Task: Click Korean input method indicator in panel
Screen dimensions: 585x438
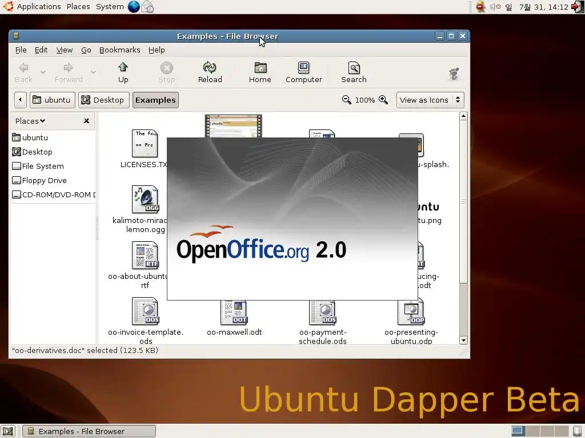Action: [509, 7]
